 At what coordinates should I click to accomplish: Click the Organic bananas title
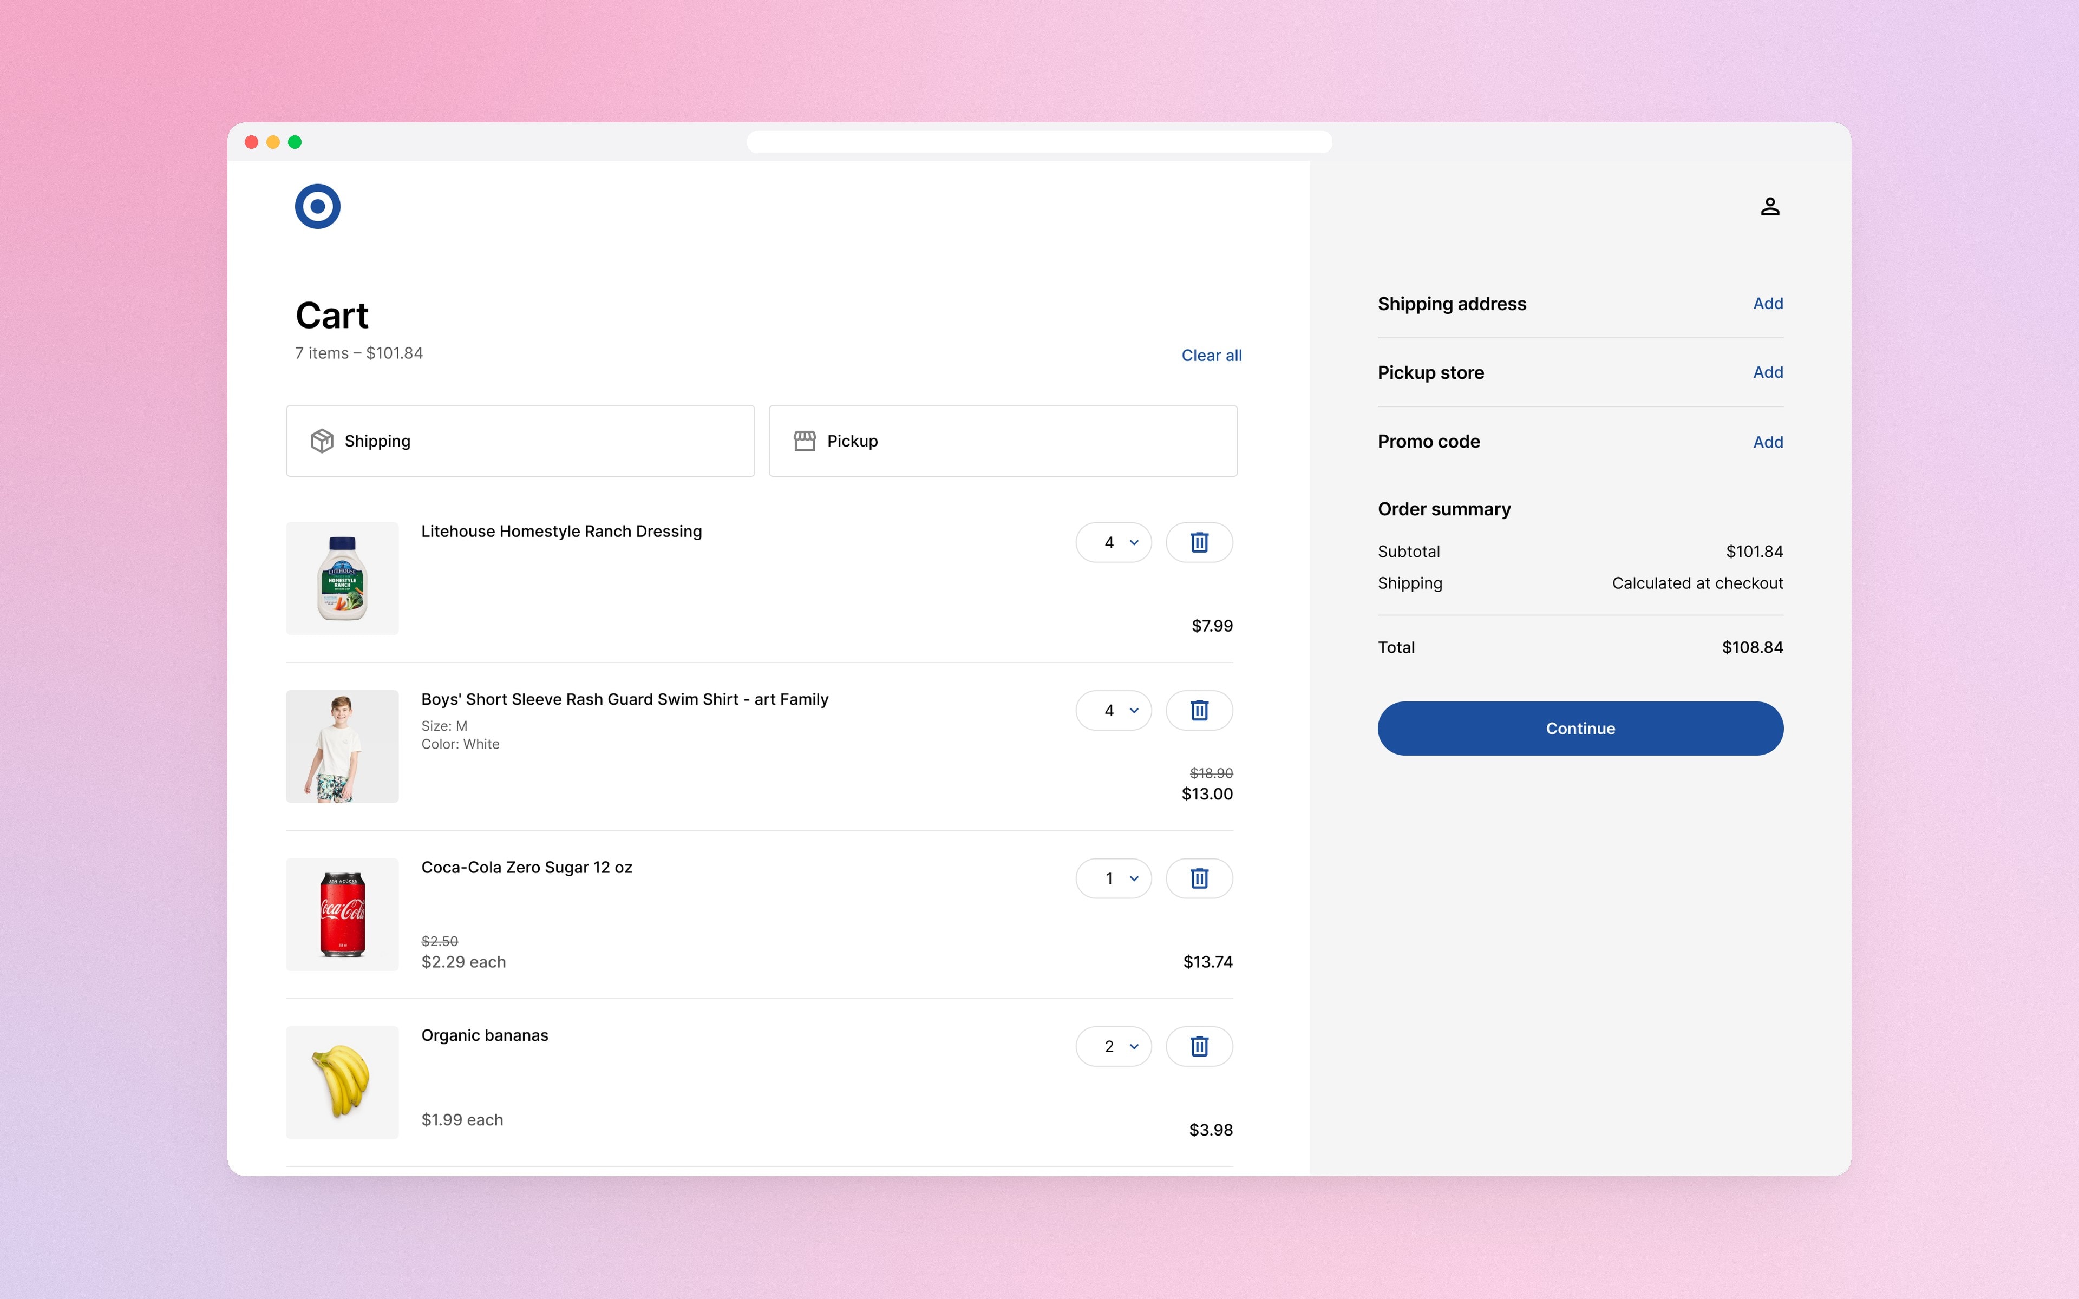click(x=485, y=1035)
